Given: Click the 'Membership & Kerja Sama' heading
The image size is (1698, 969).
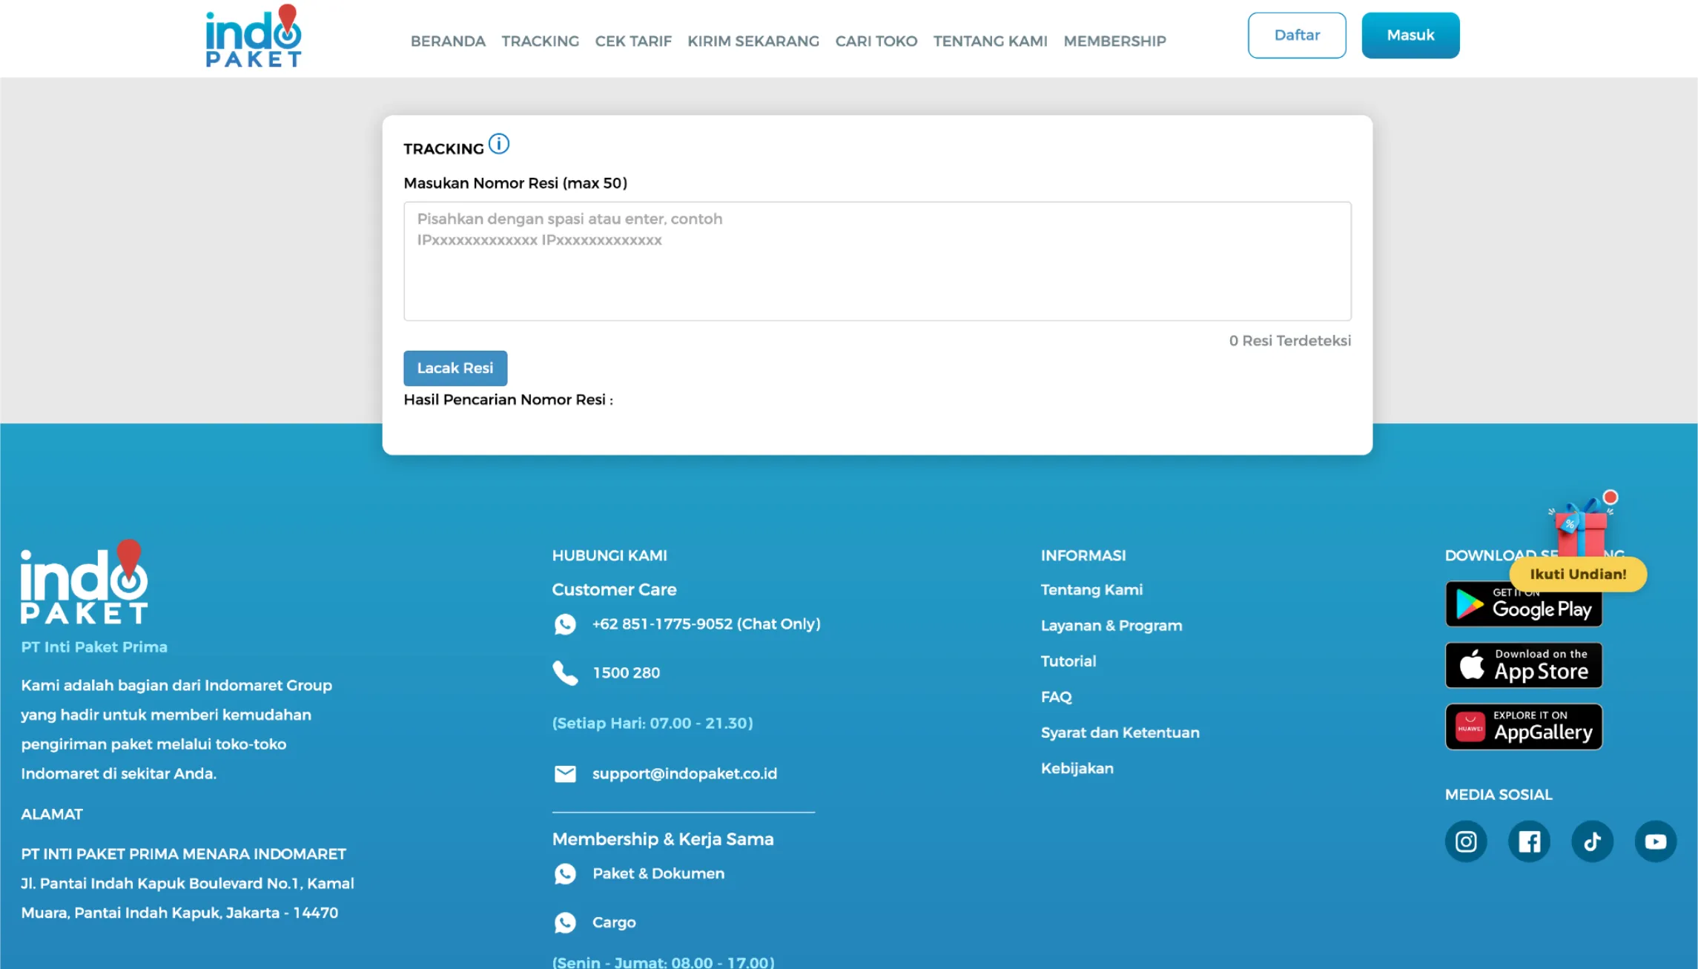Looking at the screenshot, I should click(x=663, y=839).
